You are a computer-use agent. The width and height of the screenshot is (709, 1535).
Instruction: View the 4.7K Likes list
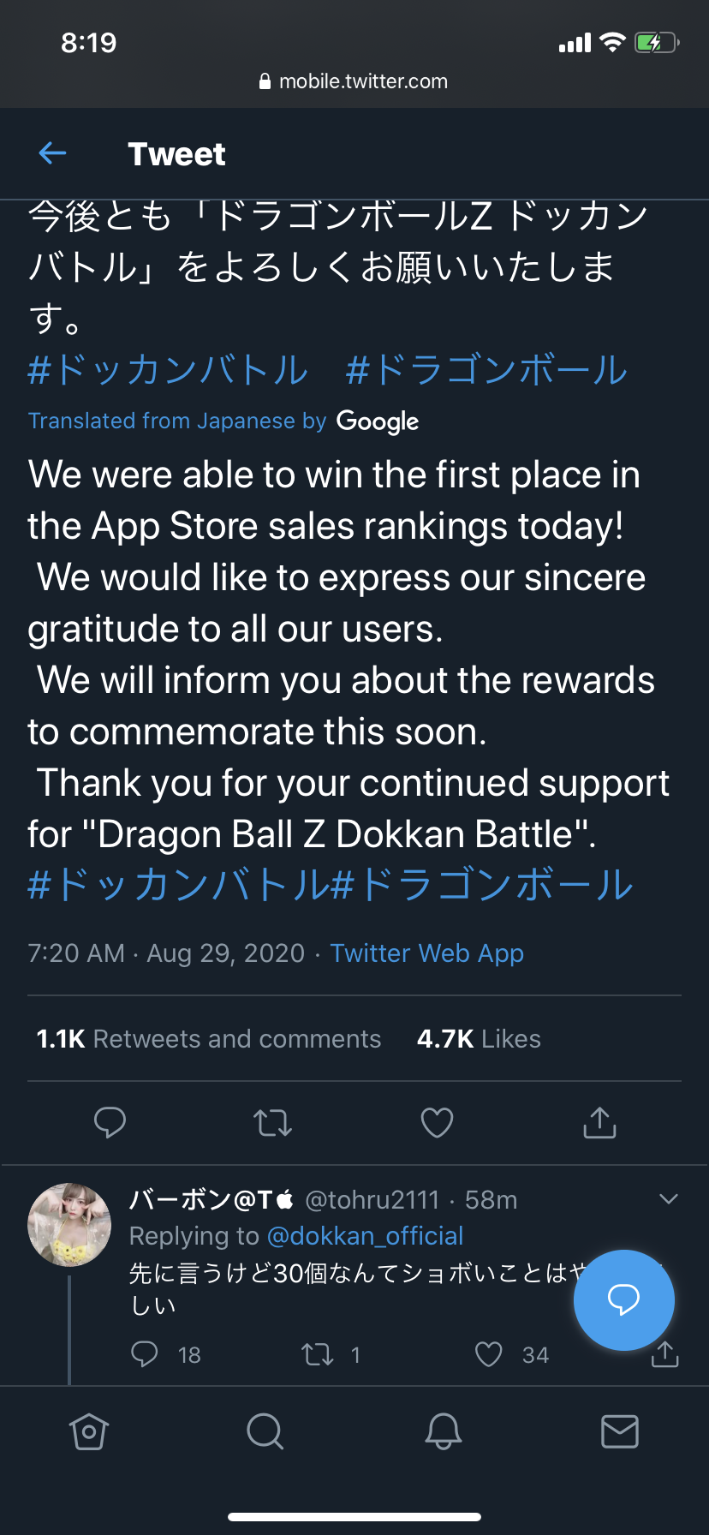tap(479, 1039)
